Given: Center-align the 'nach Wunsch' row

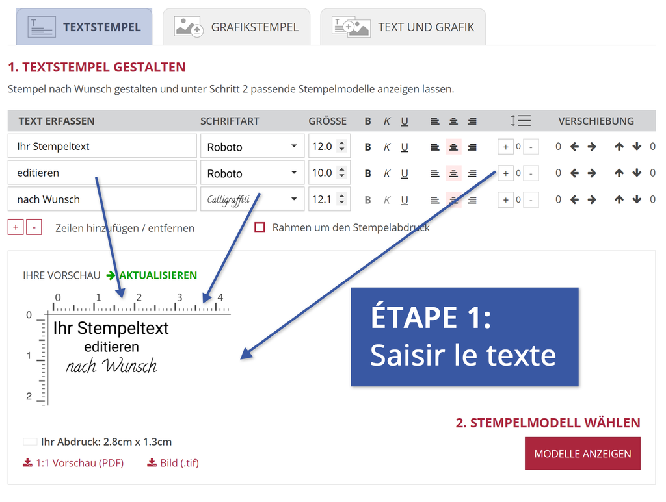Looking at the screenshot, I should tap(453, 200).
